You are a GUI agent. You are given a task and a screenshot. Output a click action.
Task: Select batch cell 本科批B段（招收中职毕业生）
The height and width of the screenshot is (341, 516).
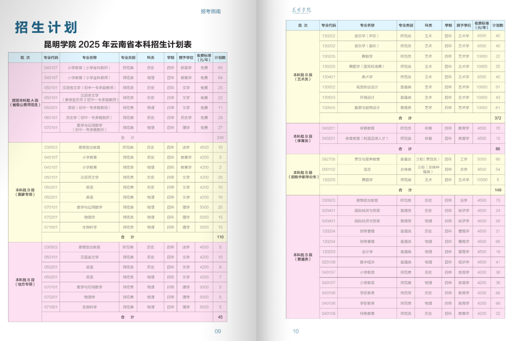click(303, 174)
